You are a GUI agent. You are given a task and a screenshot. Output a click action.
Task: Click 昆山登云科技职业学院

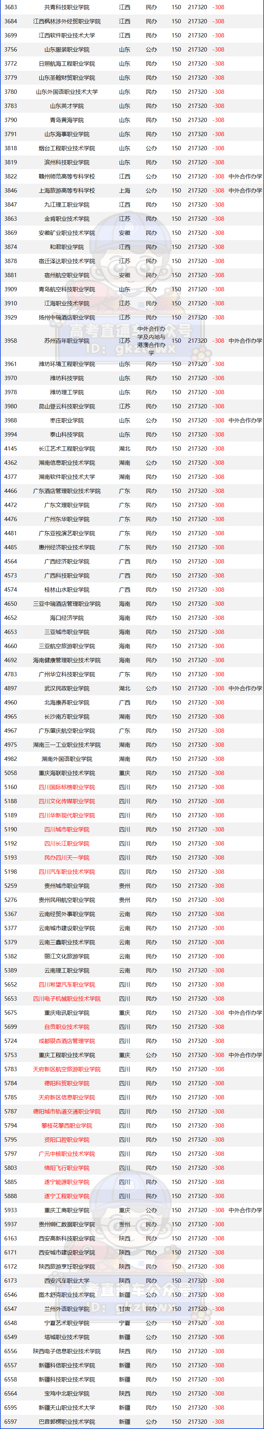pyautogui.click(x=67, y=406)
